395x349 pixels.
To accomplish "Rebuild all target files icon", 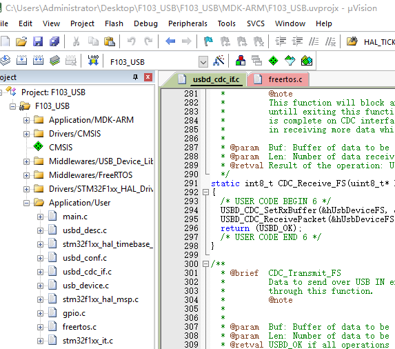I will pos(38,61).
